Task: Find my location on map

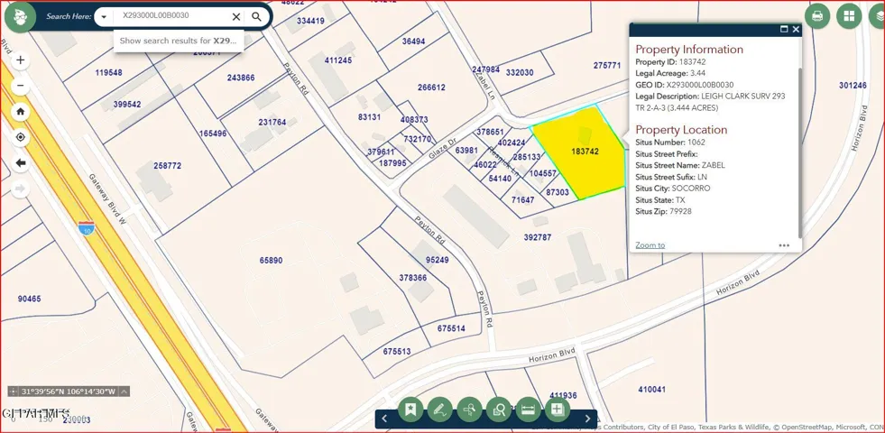Action: [21, 137]
